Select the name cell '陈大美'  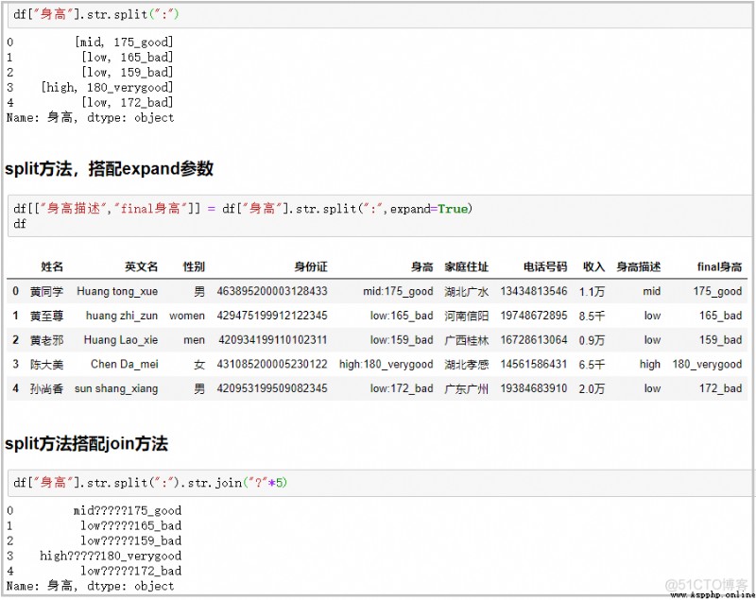coord(46,365)
